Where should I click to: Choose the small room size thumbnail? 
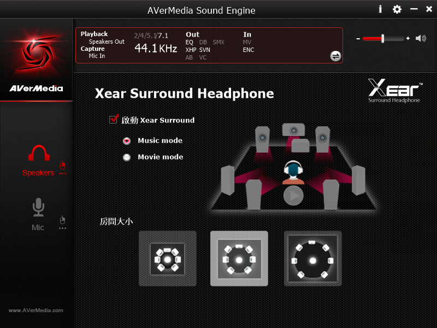(x=168, y=259)
